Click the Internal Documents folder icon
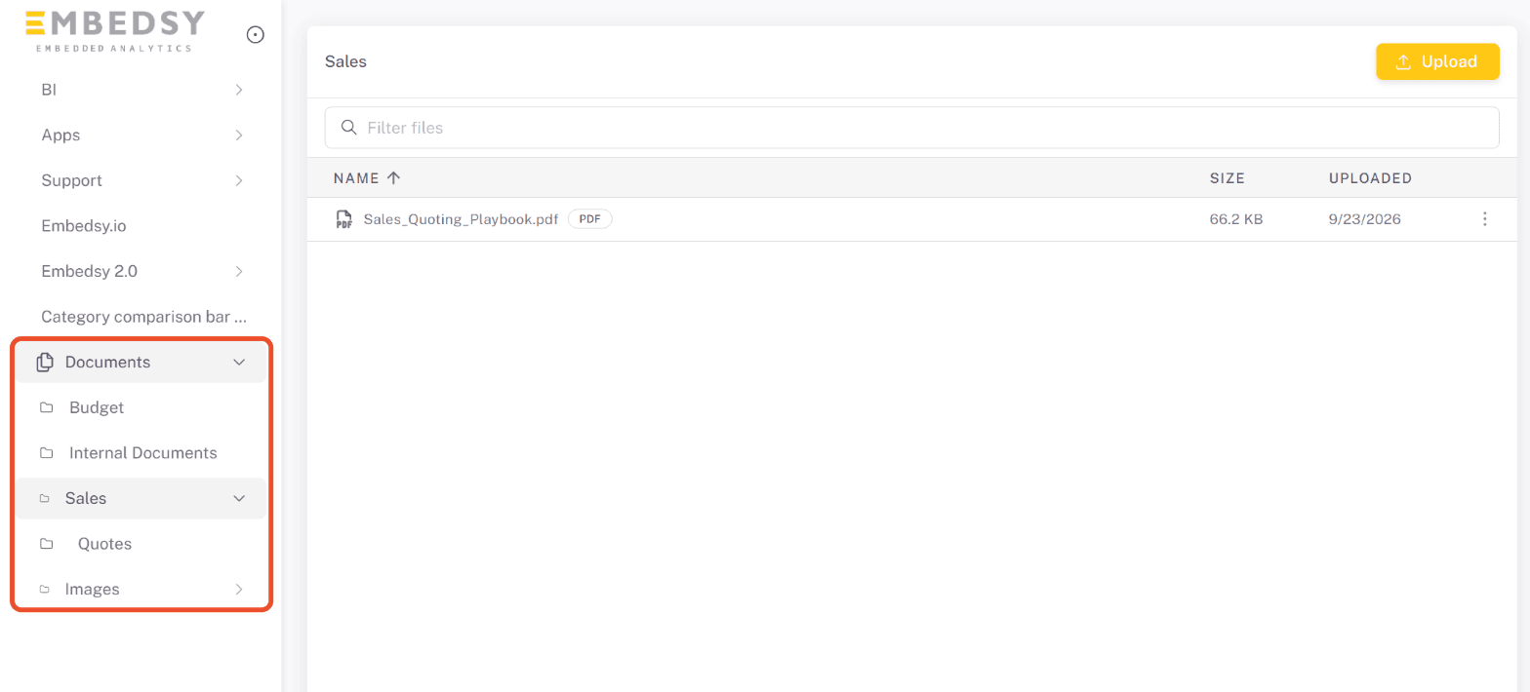 (46, 453)
